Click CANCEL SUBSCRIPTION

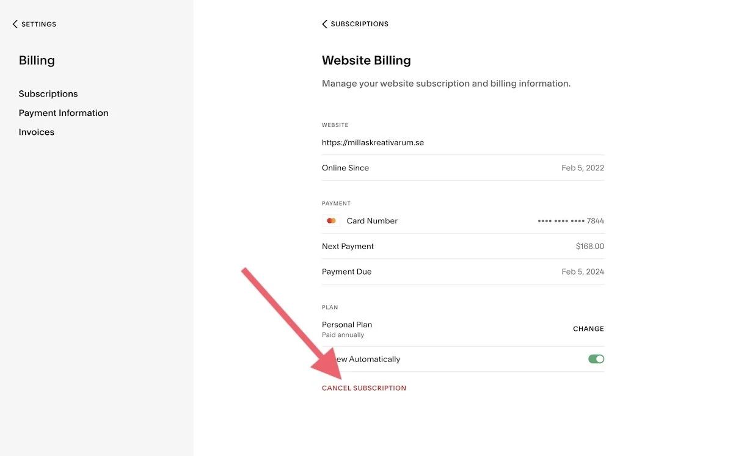364,388
